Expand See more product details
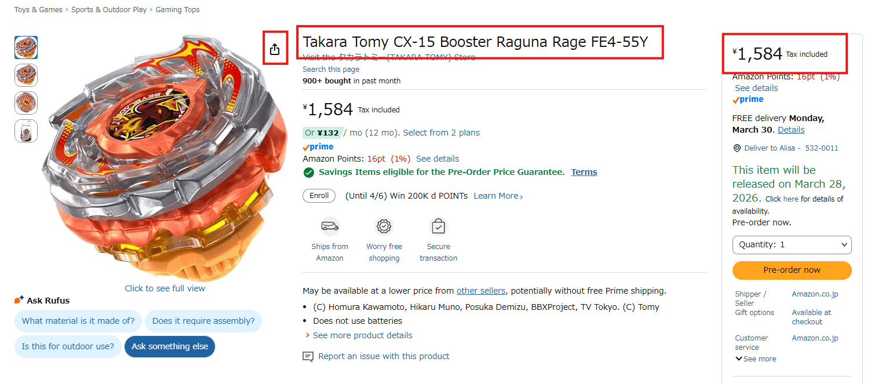 click(x=362, y=335)
